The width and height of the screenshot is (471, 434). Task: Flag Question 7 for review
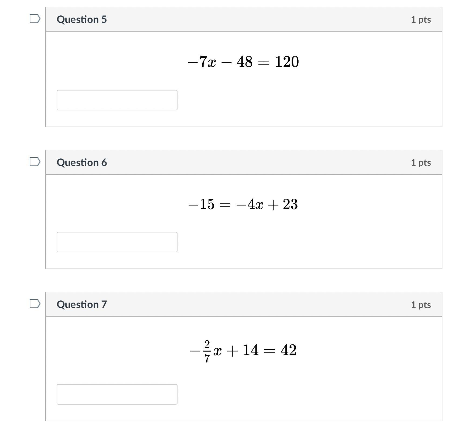35,304
